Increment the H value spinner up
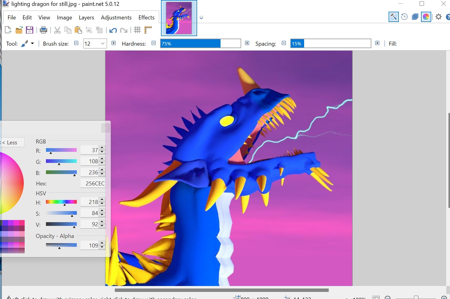This screenshot has height=299, width=450. 102,200
